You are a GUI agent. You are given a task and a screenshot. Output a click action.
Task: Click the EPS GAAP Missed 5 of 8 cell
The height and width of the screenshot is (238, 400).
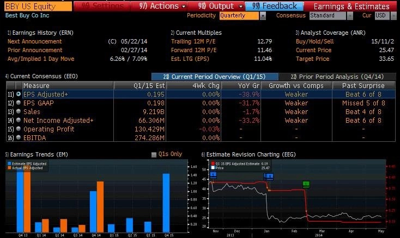point(363,103)
